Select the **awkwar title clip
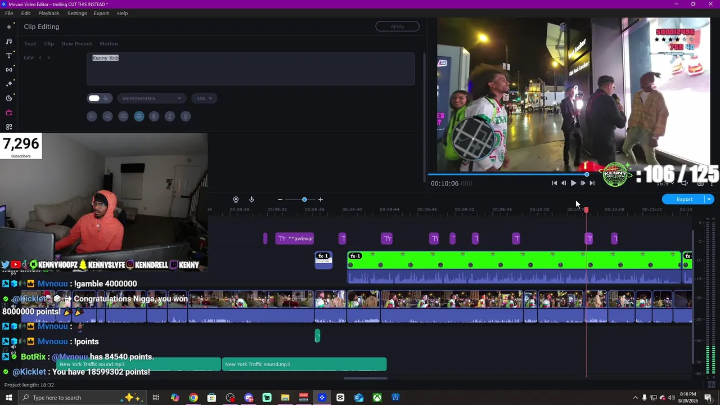 295,238
